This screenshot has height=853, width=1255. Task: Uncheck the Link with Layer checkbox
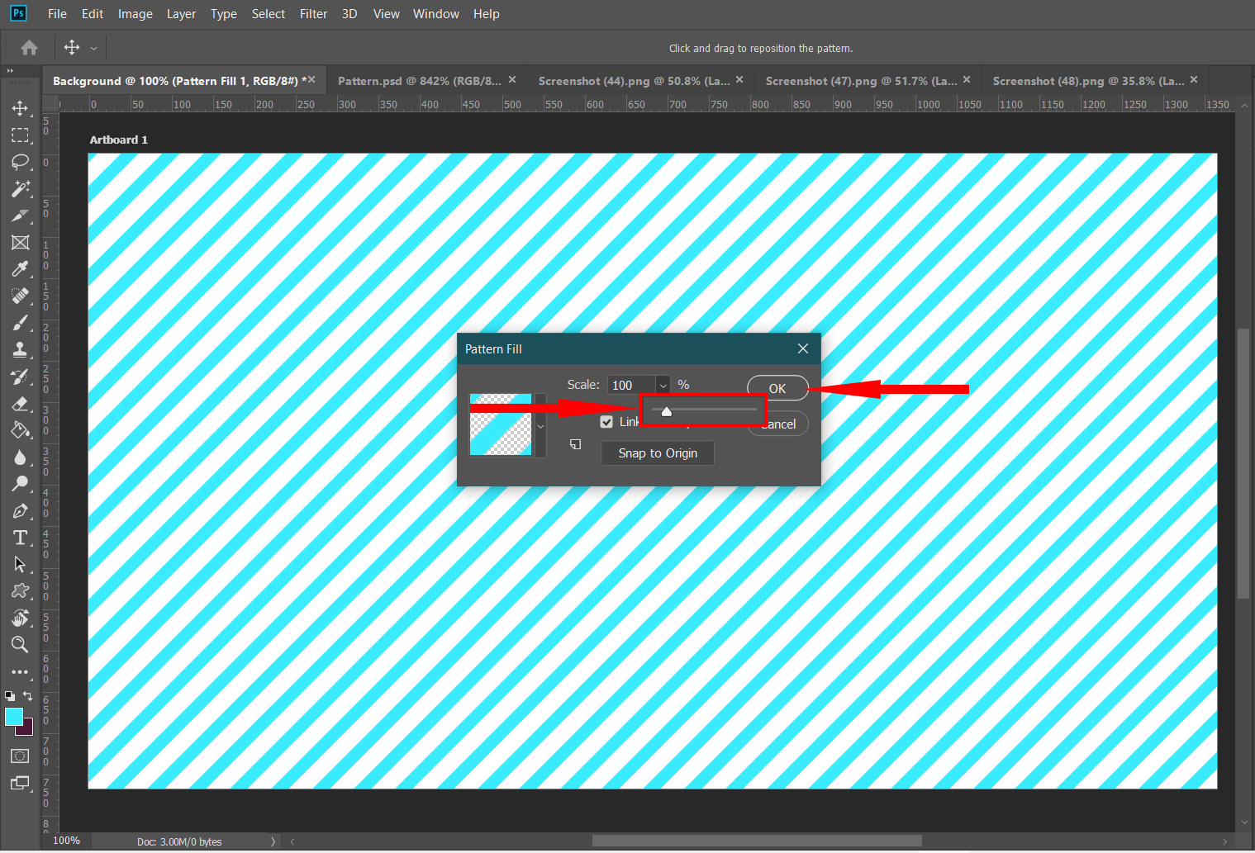tap(606, 422)
